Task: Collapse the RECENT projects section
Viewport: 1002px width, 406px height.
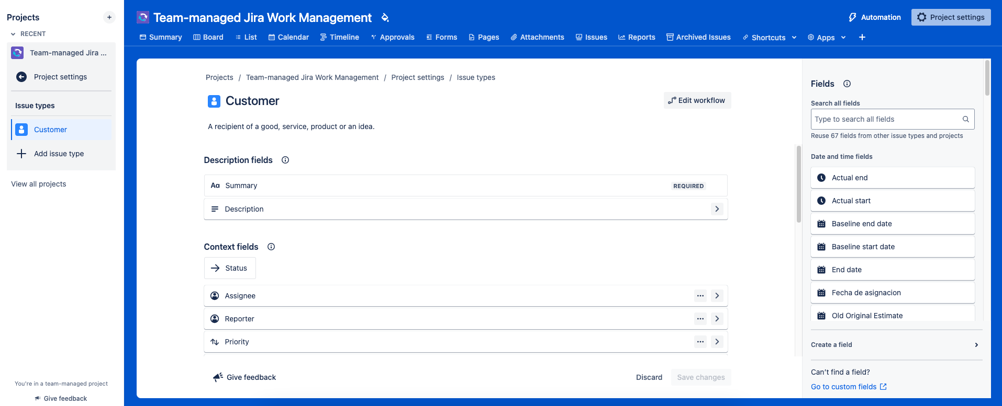Action: pos(13,34)
